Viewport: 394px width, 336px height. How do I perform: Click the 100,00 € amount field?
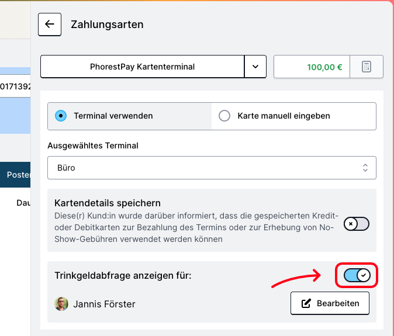(312, 67)
